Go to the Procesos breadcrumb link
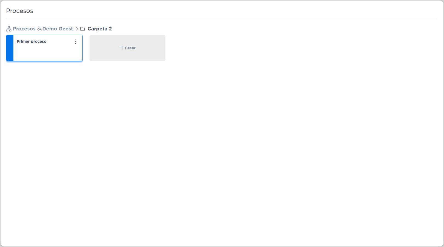 tap(24, 29)
